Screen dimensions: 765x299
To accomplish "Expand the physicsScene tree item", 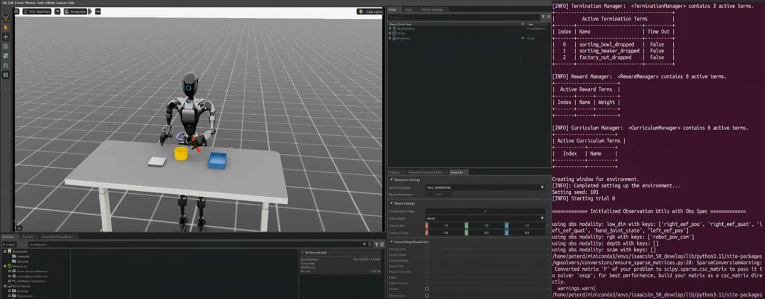I will coord(390,28).
